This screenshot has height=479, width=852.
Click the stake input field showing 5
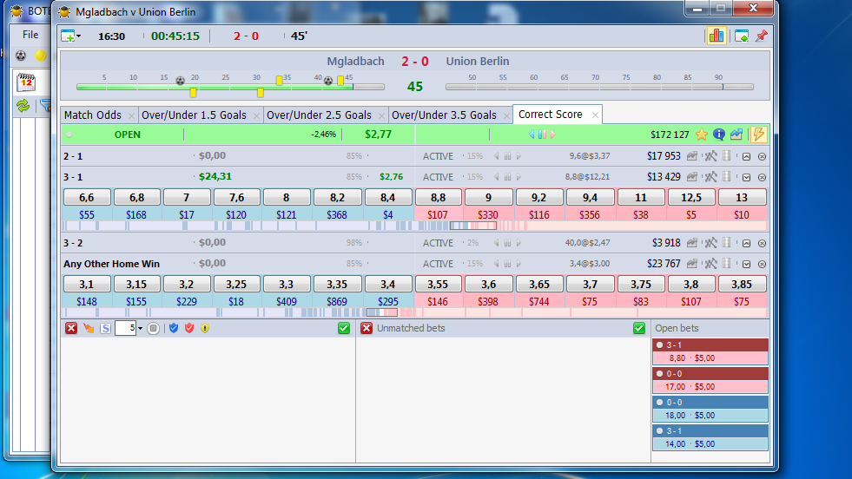pos(125,328)
